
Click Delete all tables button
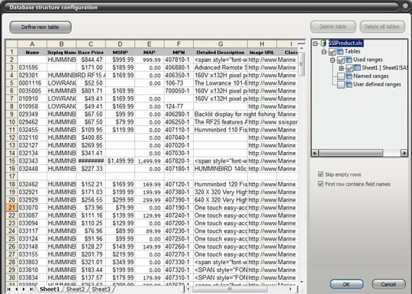(382, 27)
